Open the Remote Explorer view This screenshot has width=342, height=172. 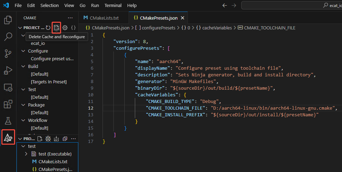pos(8,87)
